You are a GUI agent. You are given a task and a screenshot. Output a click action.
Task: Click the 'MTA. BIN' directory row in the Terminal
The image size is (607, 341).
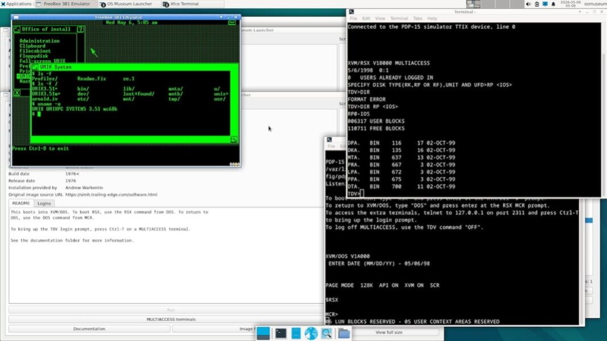click(402, 158)
